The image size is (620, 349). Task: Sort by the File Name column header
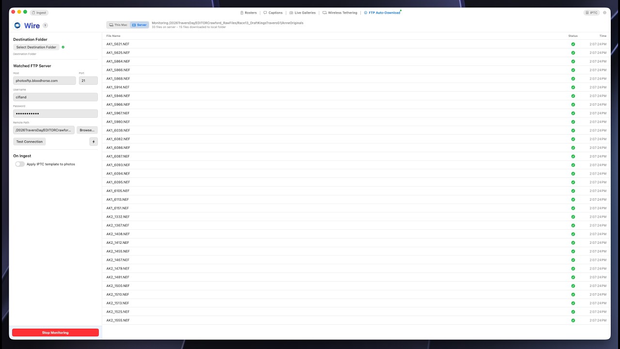point(113,36)
